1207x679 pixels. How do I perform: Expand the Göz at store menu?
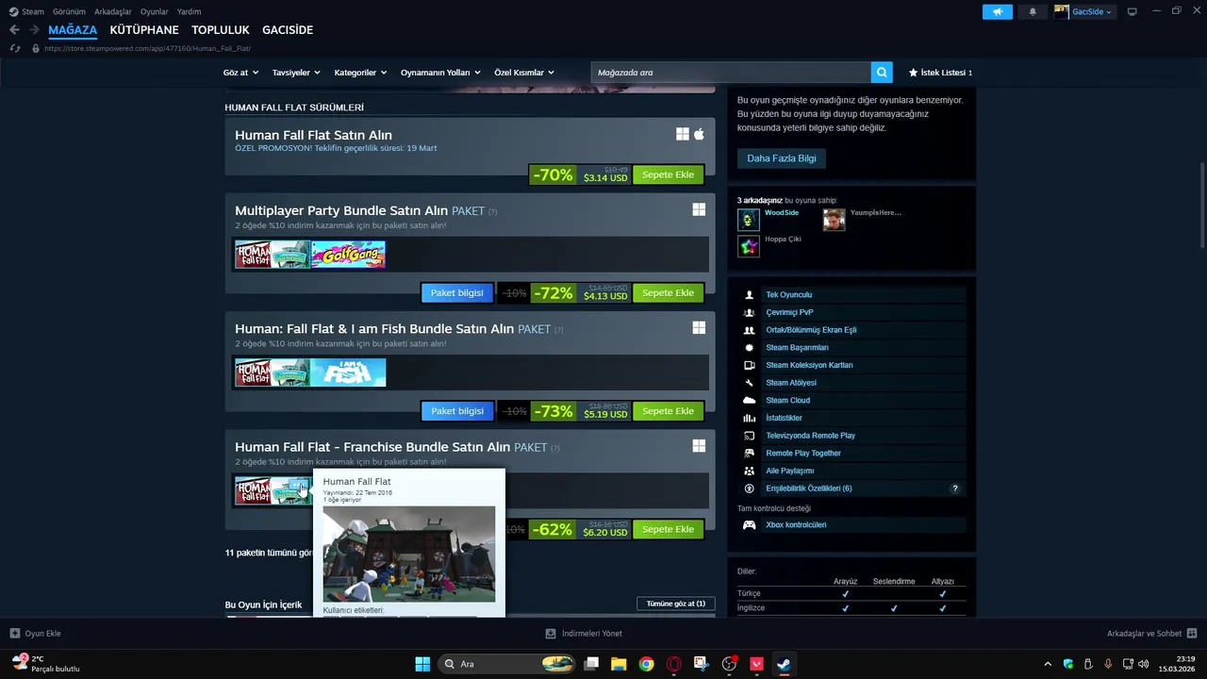240,73
